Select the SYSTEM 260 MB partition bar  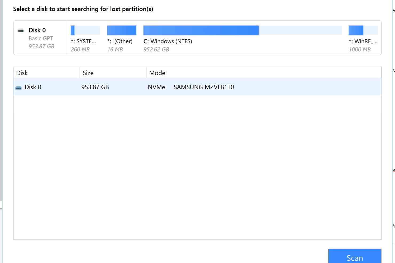tap(85, 30)
